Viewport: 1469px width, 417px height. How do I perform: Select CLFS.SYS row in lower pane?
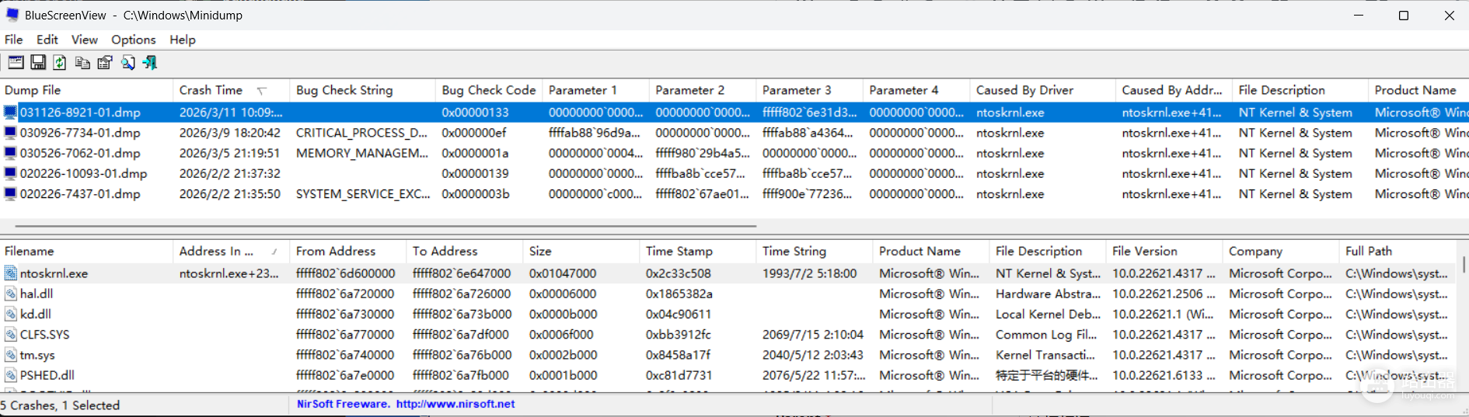click(x=728, y=334)
